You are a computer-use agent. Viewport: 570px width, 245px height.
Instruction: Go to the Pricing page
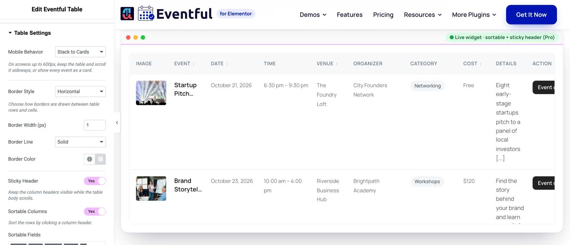(x=383, y=15)
